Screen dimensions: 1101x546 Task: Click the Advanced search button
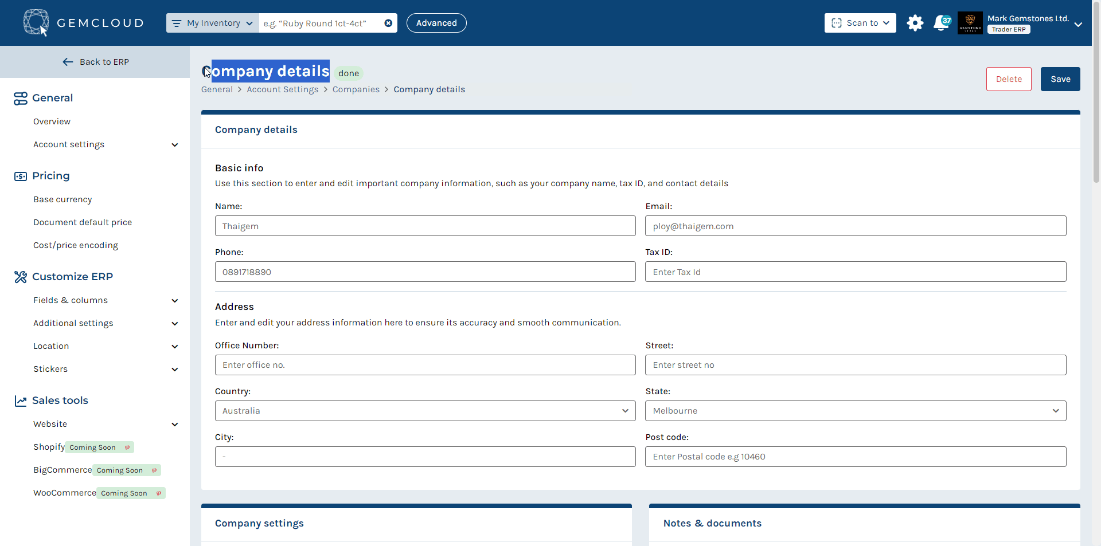[436, 23]
